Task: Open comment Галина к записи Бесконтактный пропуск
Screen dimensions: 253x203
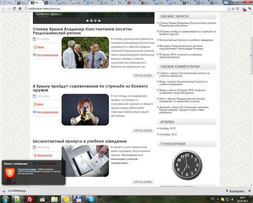Action: click(x=184, y=75)
